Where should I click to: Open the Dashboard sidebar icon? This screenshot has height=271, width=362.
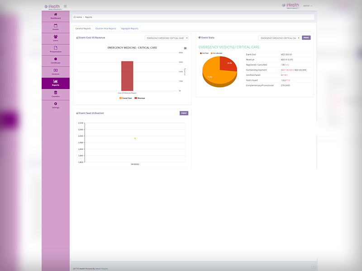pyautogui.click(x=55, y=15)
